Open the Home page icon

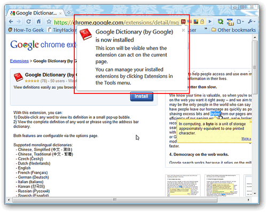coord(38,21)
